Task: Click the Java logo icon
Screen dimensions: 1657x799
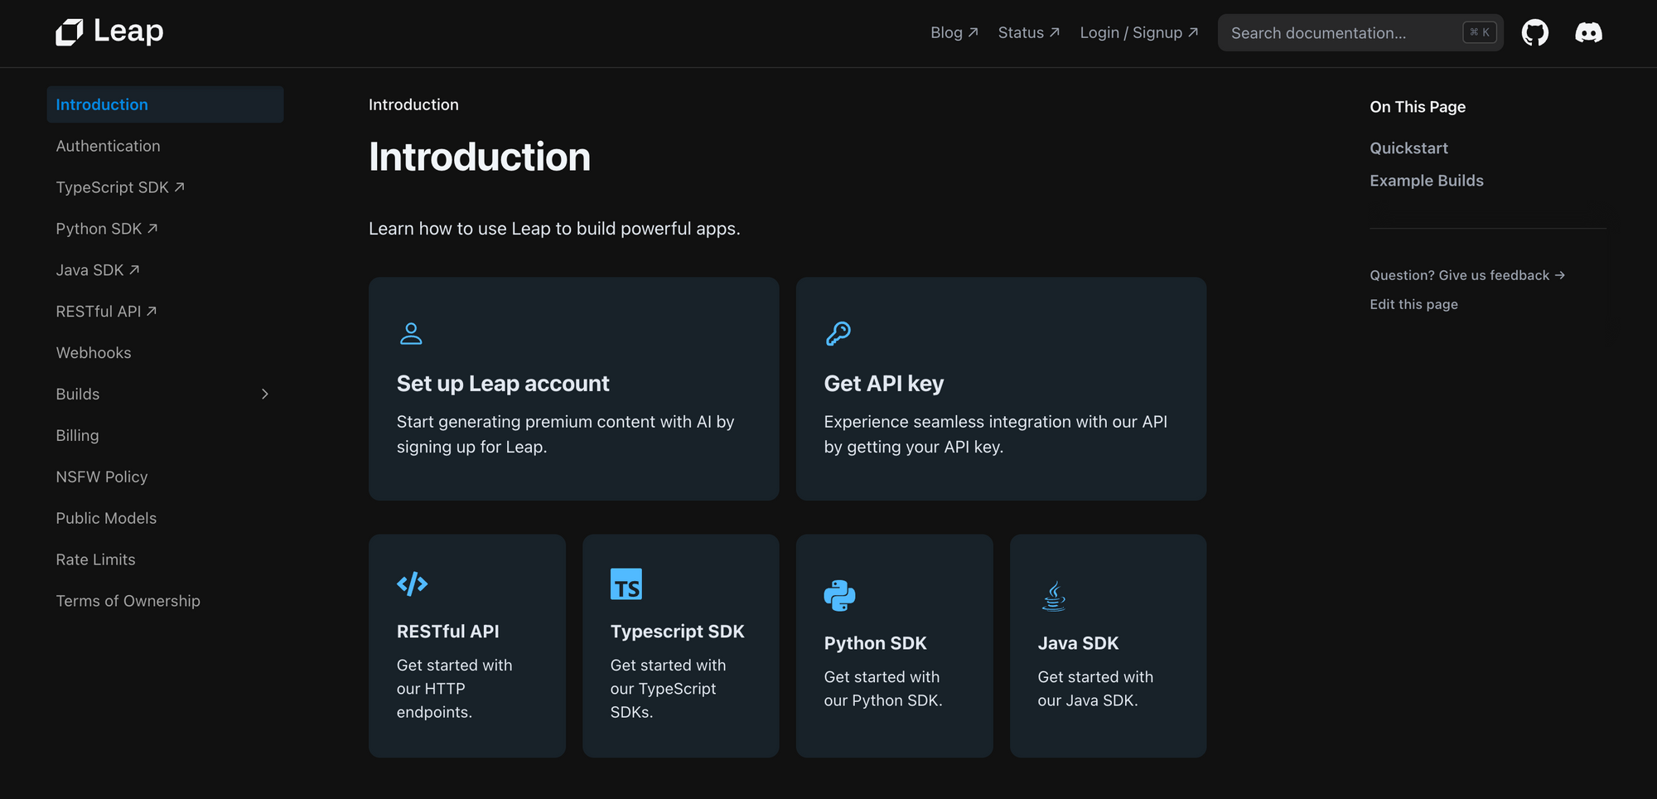Action: [x=1053, y=595]
